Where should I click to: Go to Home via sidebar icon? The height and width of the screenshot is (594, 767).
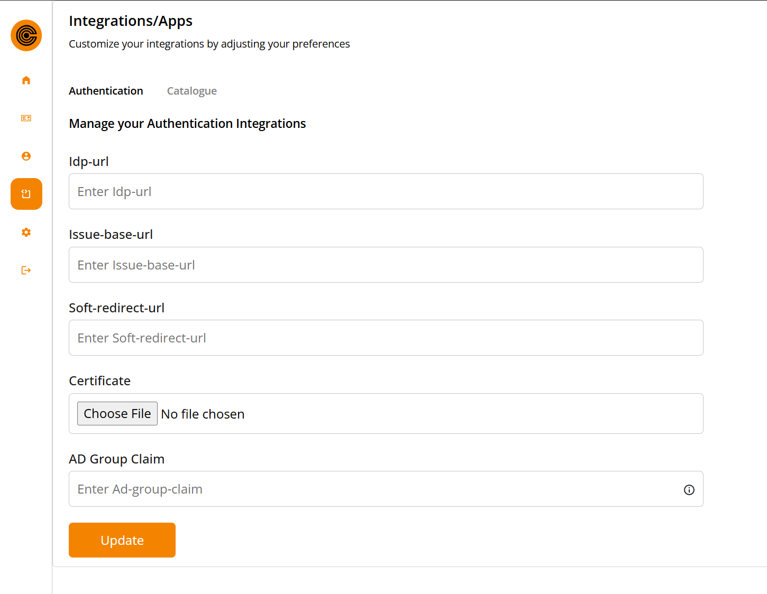pos(26,80)
